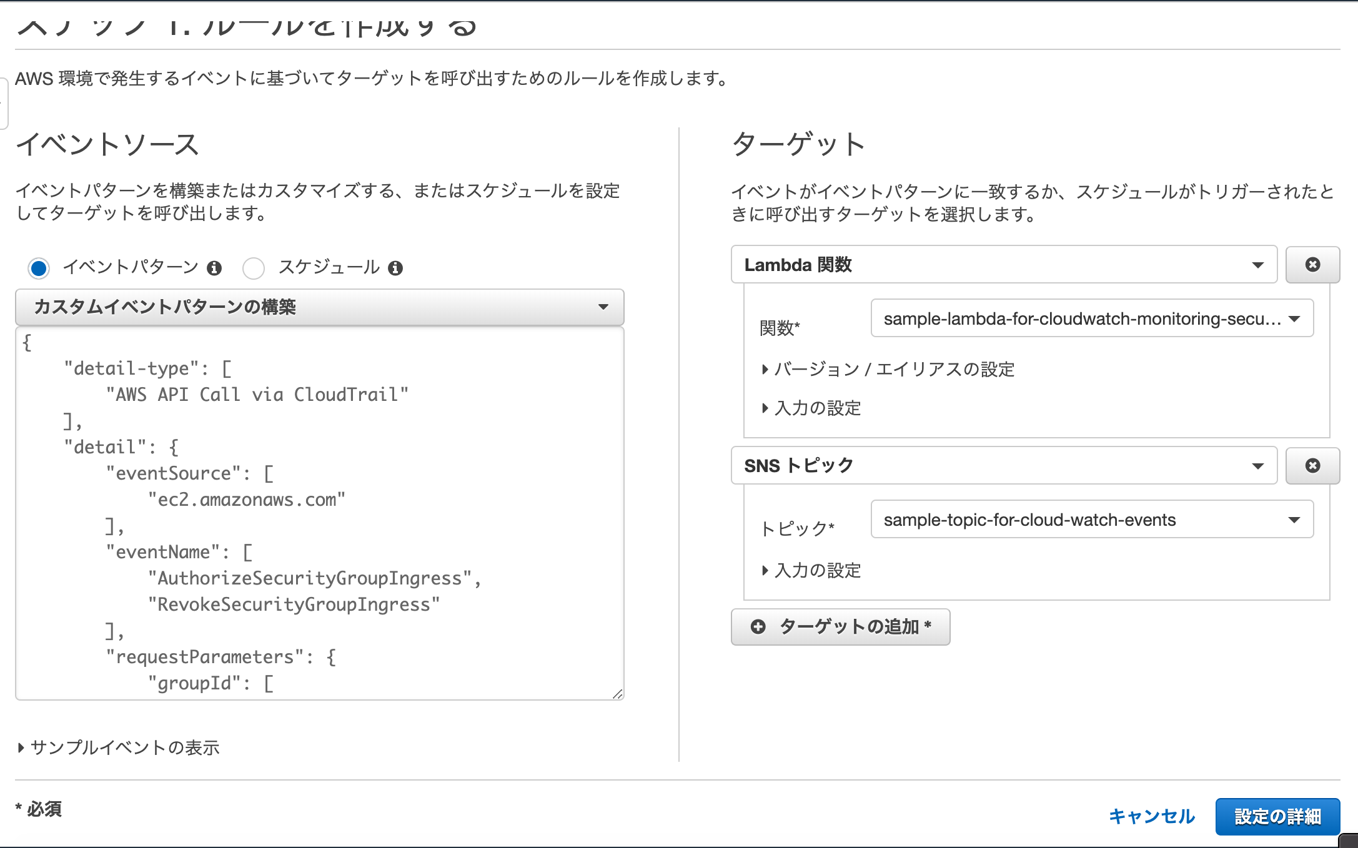Click "ec2.amazonaws.com" text in the JSON
Image resolution: width=1358 pixels, height=848 pixels.
(246, 500)
